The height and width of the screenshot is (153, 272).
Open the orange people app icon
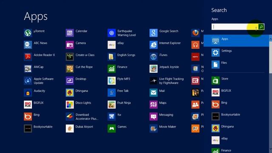pyautogui.click(x=195, y=105)
